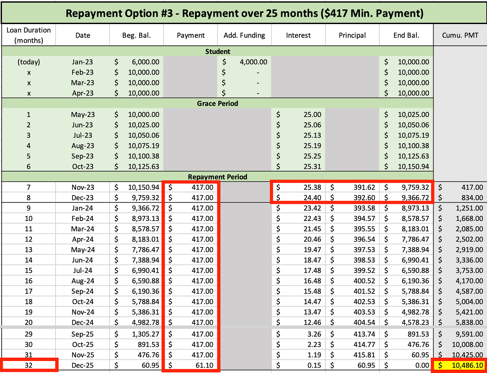487x373 pixels.
Task: Click the 397.53 principal cell
Action: click(x=352, y=249)
